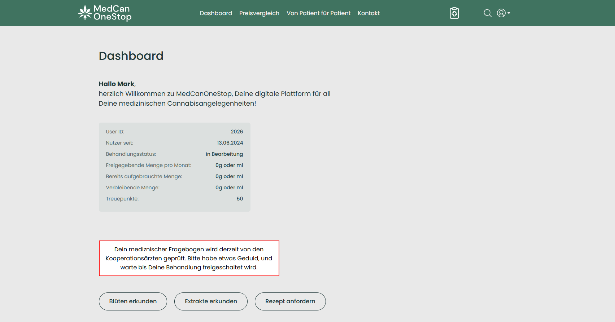
Task: Select Von Patient für Patient nav link
Action: 318,13
